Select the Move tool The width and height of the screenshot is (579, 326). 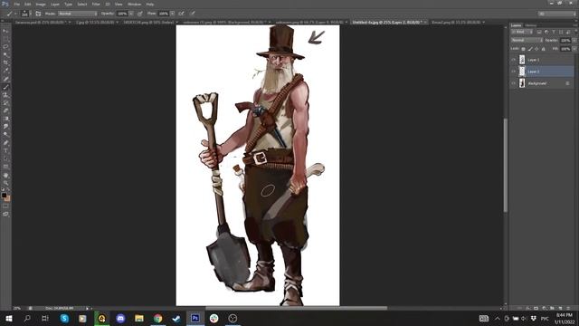pos(5,31)
